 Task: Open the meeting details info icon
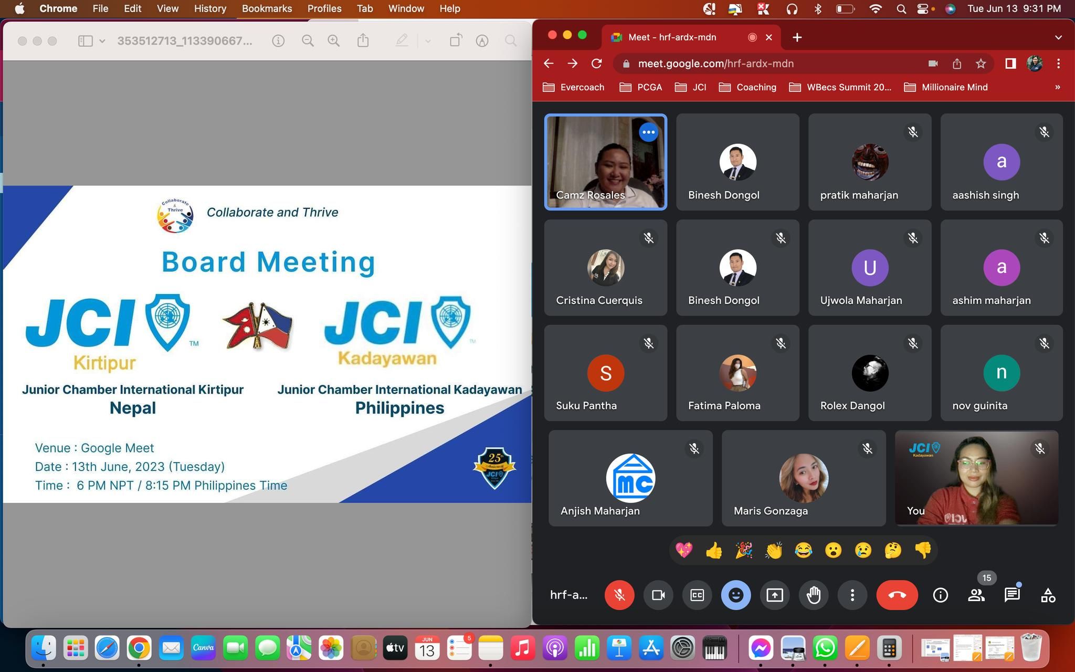[940, 595]
